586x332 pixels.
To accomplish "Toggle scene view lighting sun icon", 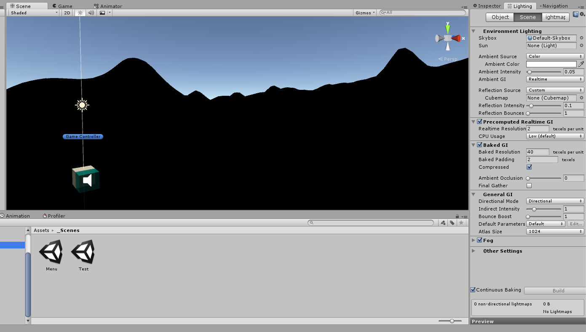I will click(79, 12).
